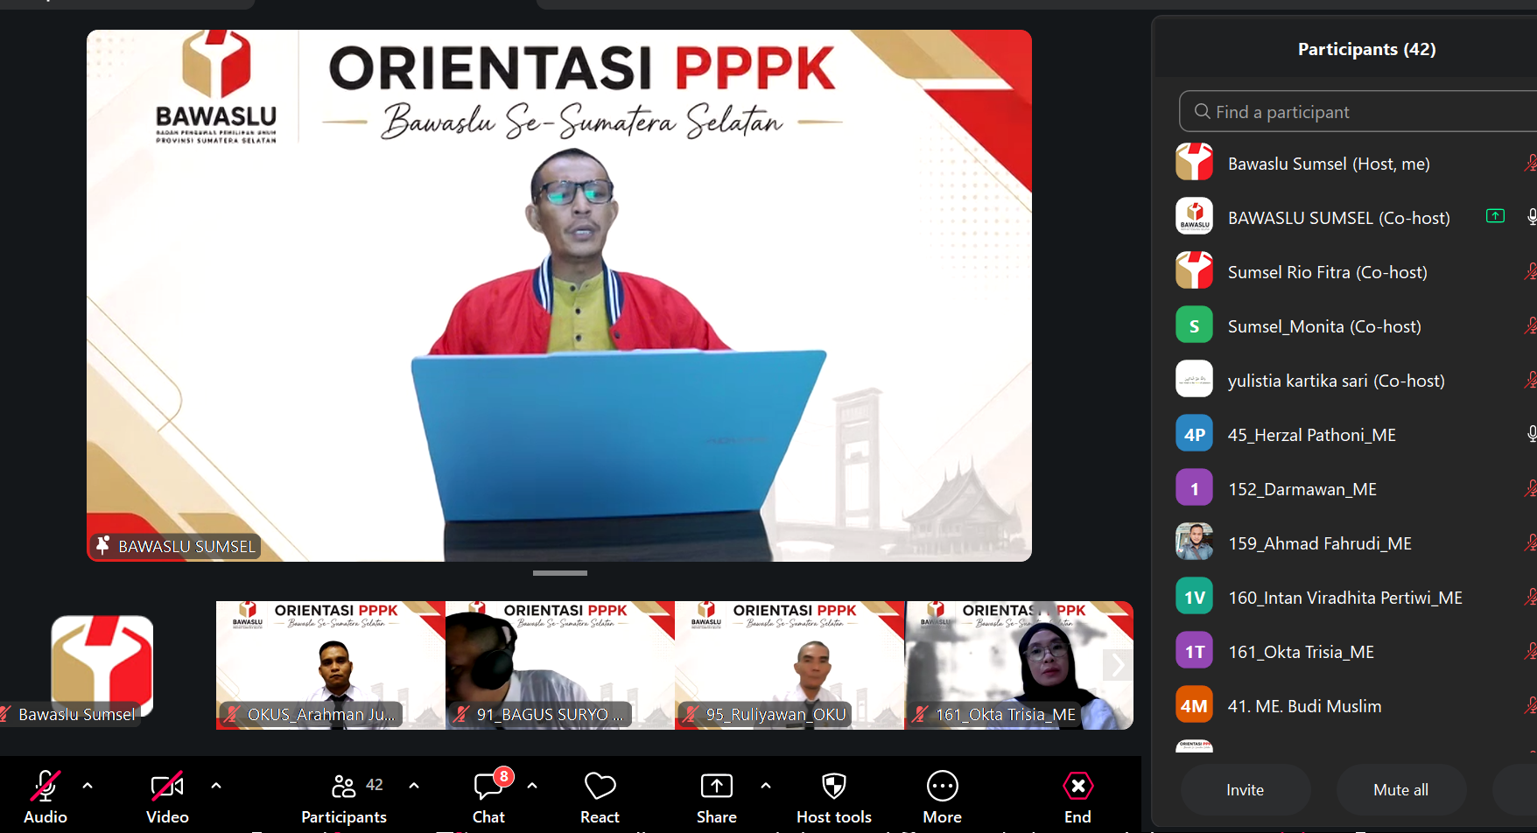Click the Mute all button
The width and height of the screenshot is (1537, 833).
(x=1400, y=790)
